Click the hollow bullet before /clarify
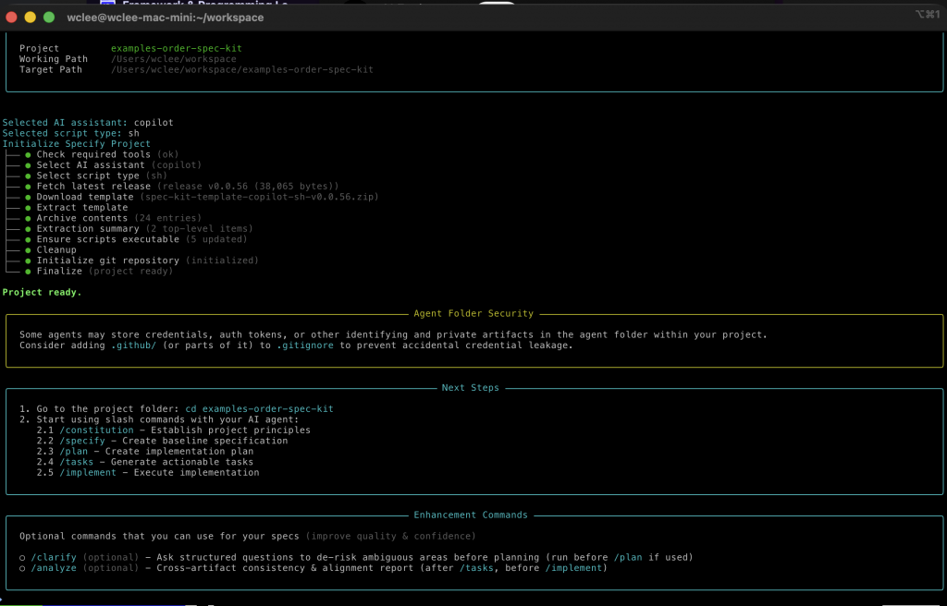The height and width of the screenshot is (606, 947). click(22, 558)
